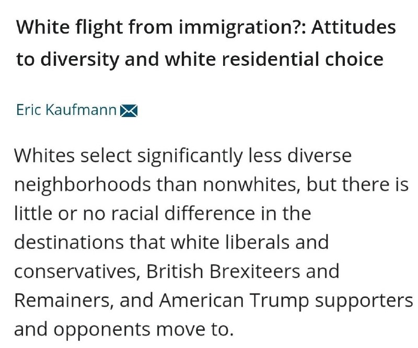This screenshot has height=348, width=418.
Task: Open the Eric Kaufmann author link
Action: coord(66,110)
